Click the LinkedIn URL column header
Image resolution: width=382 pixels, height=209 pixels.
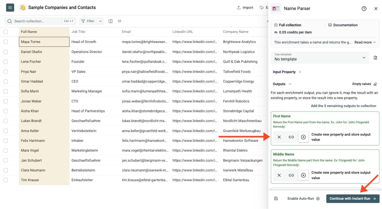point(196,32)
